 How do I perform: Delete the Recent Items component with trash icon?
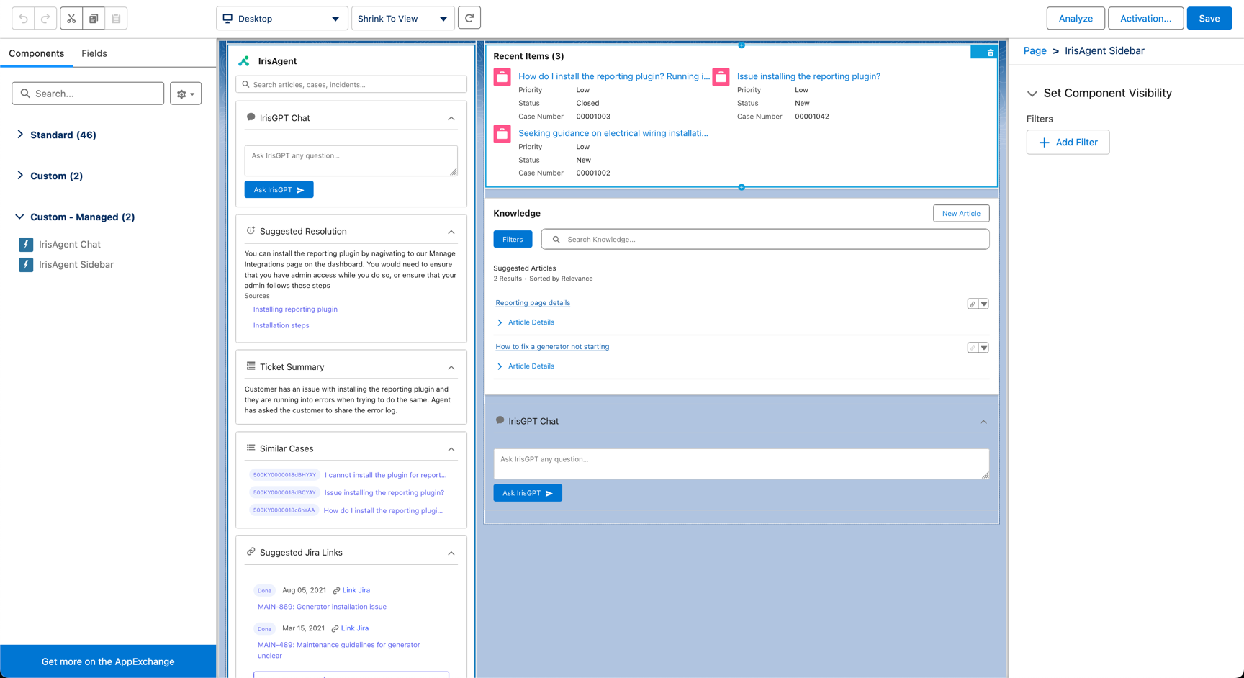[991, 53]
